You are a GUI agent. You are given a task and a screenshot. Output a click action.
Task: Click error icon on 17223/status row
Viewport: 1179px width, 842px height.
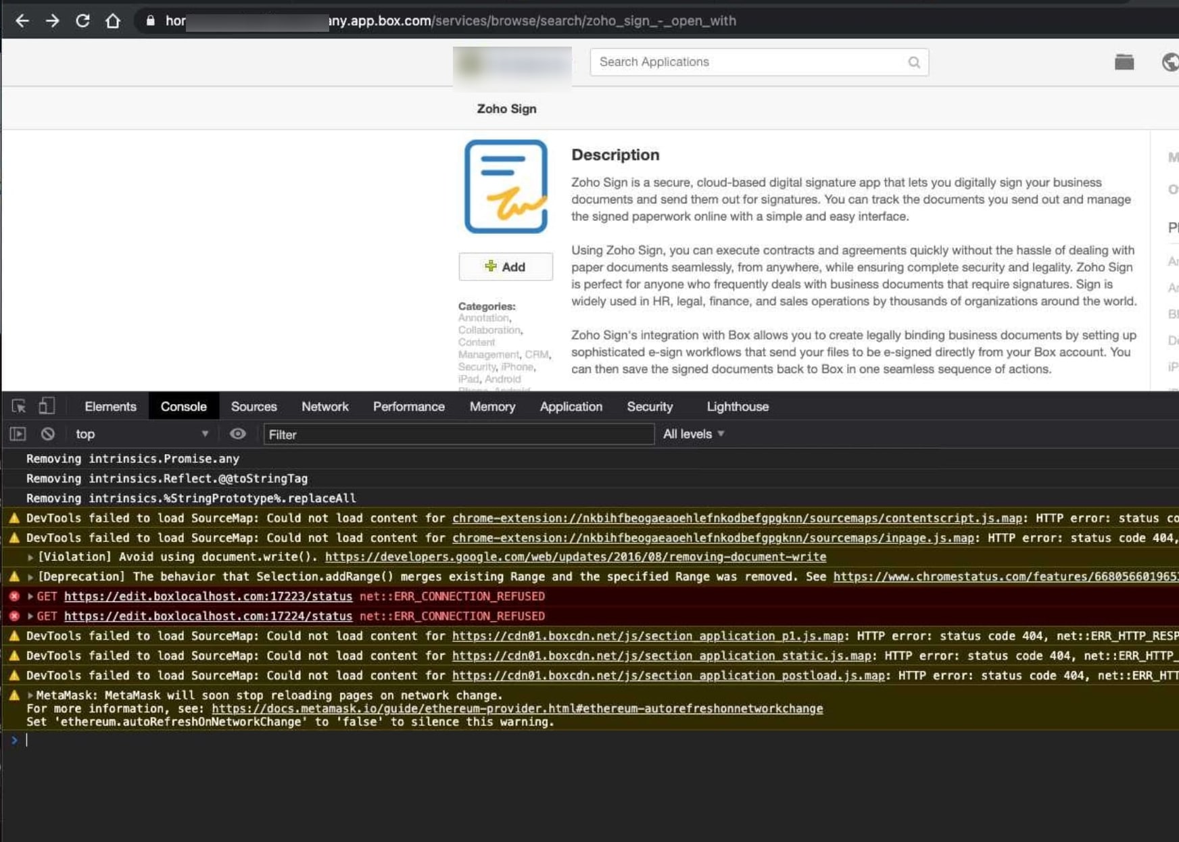tap(14, 597)
